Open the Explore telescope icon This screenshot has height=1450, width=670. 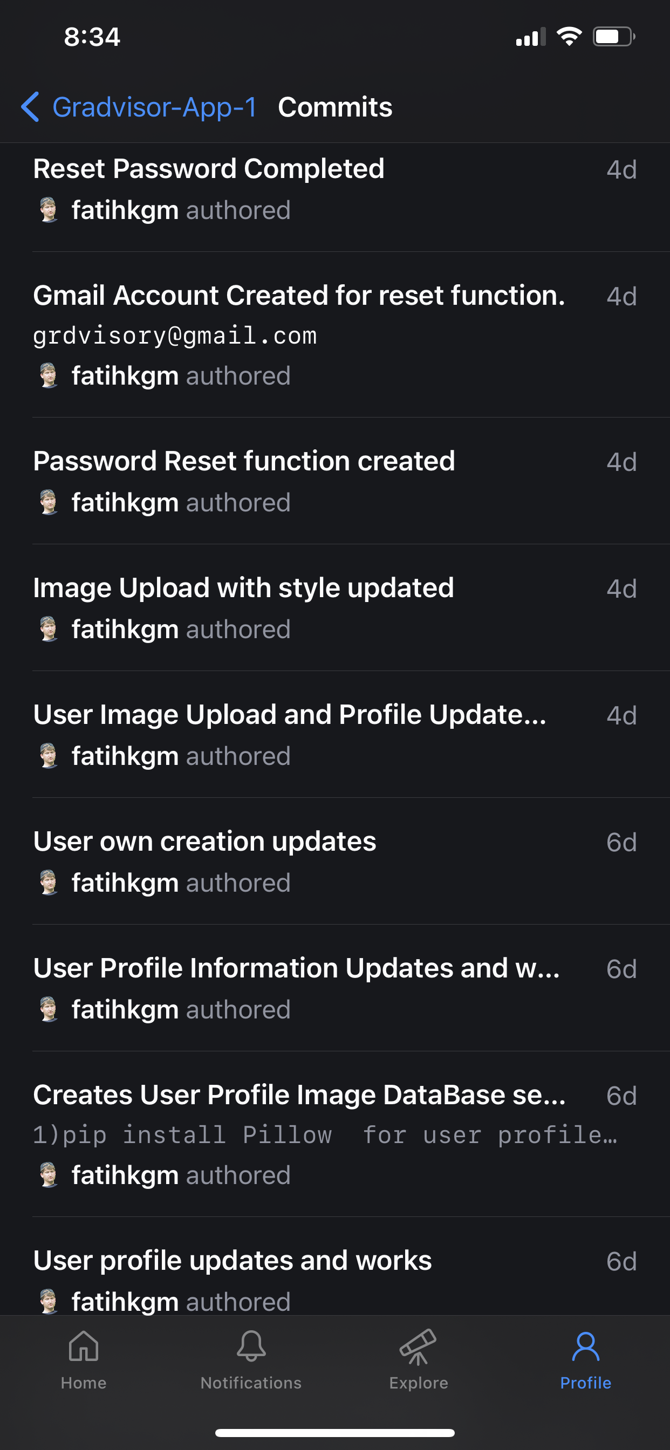tap(418, 1347)
